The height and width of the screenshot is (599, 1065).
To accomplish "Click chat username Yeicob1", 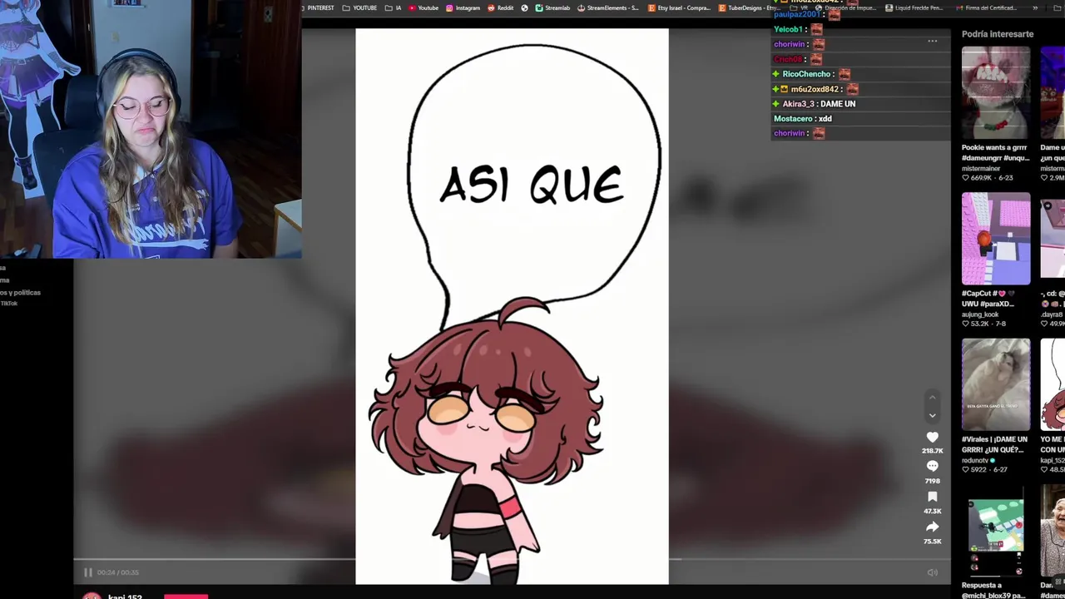I will [788, 29].
